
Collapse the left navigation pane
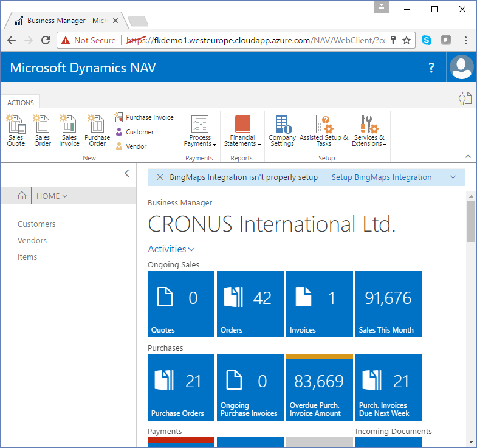pos(126,173)
